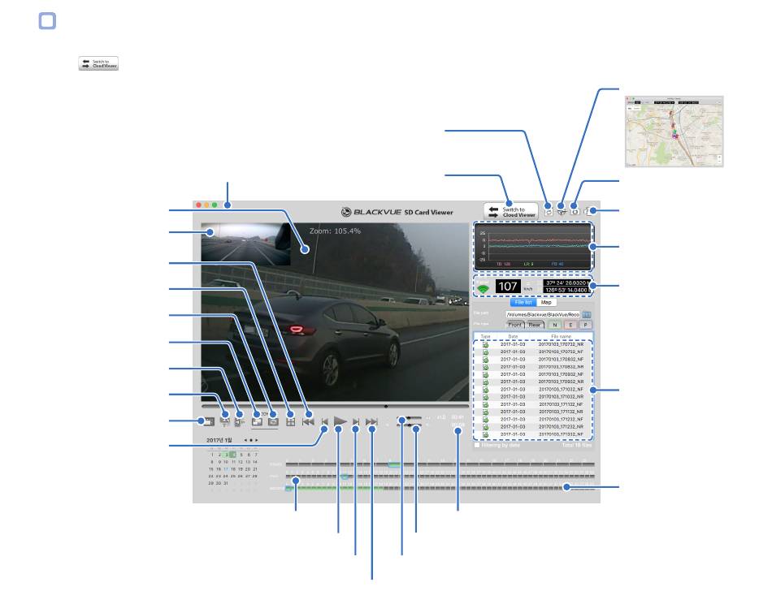Toggle the N normal recording filter

(555, 324)
